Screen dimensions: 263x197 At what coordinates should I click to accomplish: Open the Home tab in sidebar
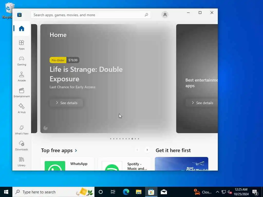tap(22, 28)
